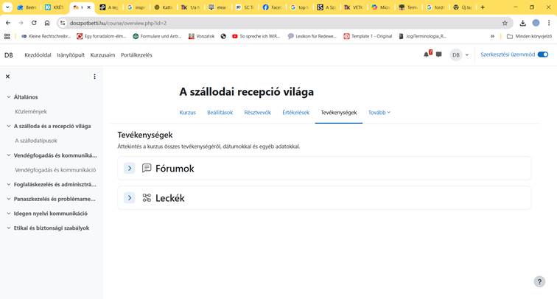Click the Leckék lesson icon
Screen dimensions: 557x299
coord(147,198)
